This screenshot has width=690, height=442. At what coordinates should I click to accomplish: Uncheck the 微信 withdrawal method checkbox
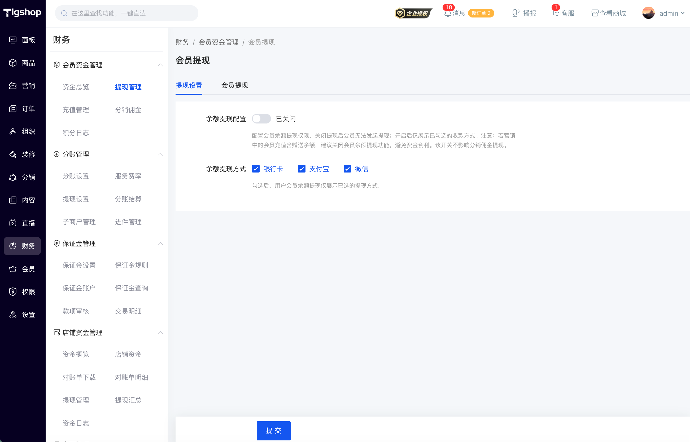(347, 169)
